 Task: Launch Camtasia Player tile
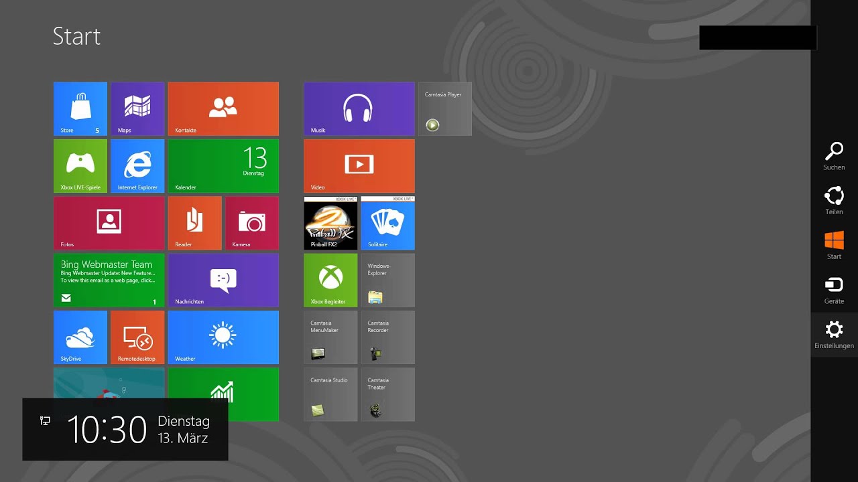tap(445, 109)
